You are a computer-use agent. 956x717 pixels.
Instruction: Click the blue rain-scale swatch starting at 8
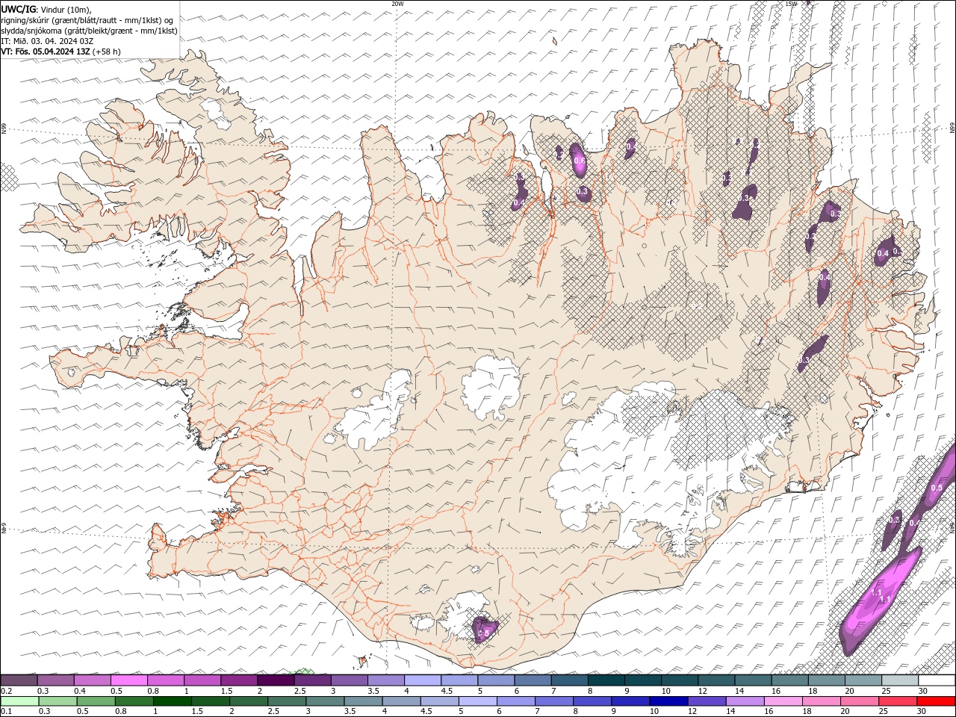tap(592, 701)
